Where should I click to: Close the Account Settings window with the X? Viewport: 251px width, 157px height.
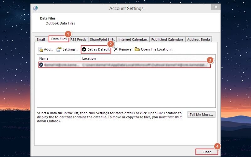click(x=216, y=7)
